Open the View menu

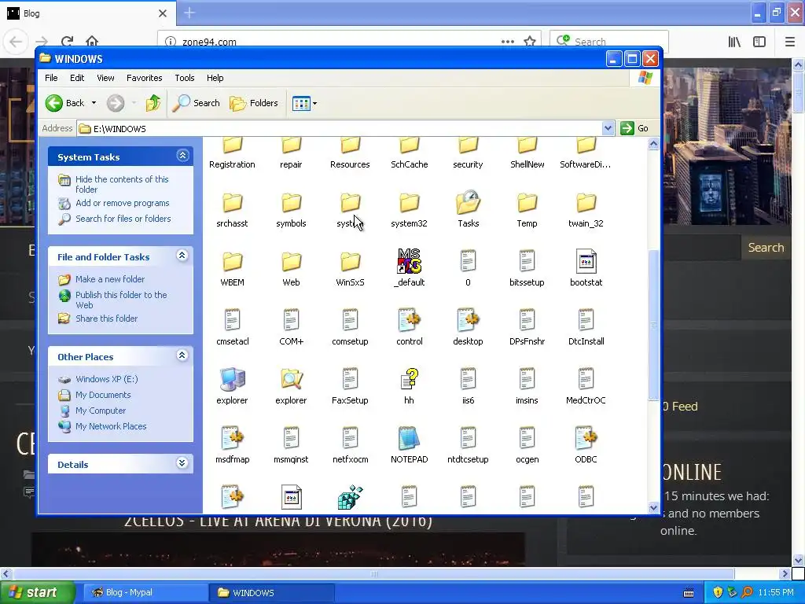pos(105,78)
